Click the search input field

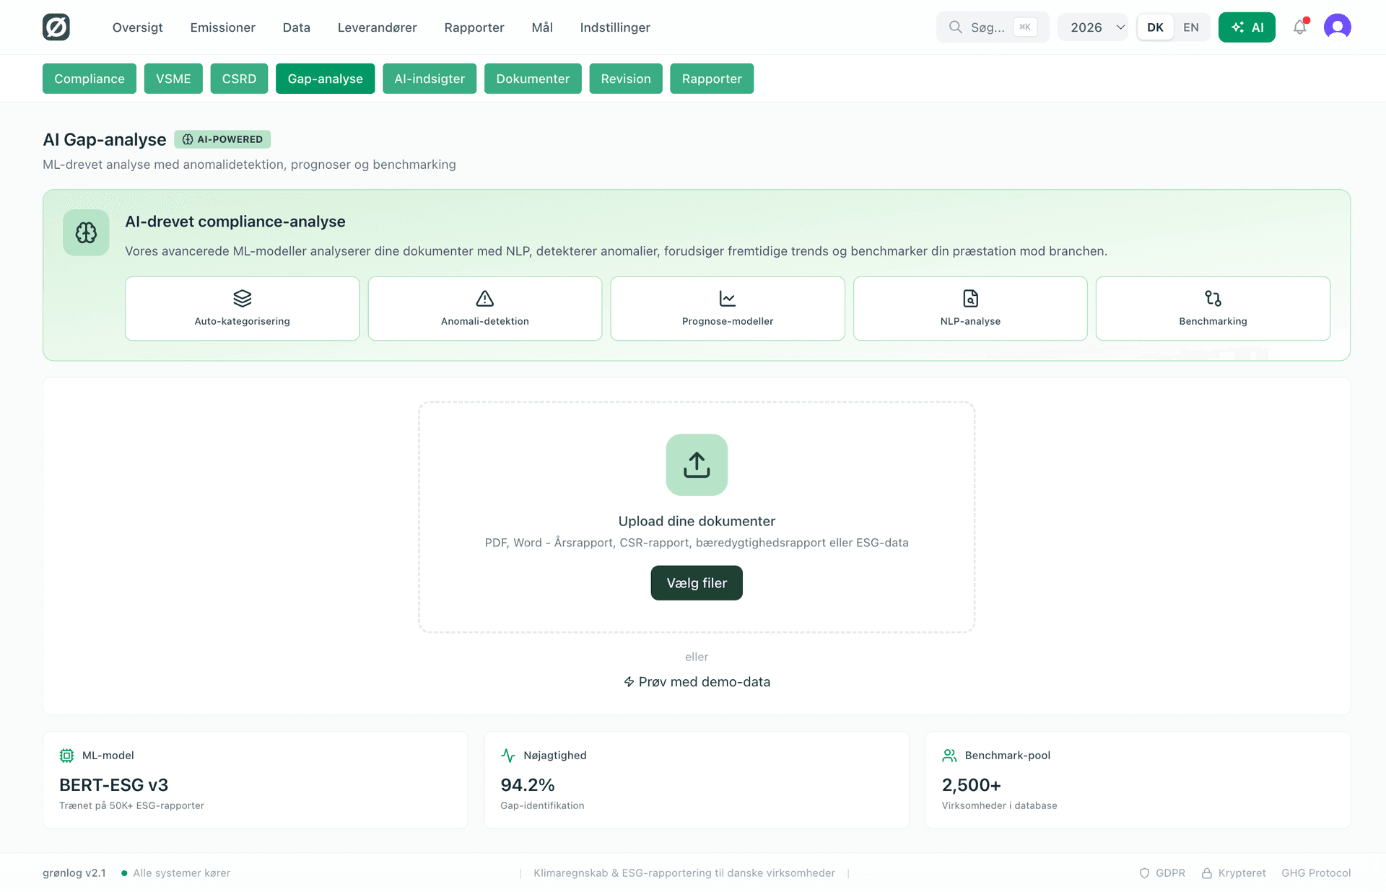click(x=993, y=27)
